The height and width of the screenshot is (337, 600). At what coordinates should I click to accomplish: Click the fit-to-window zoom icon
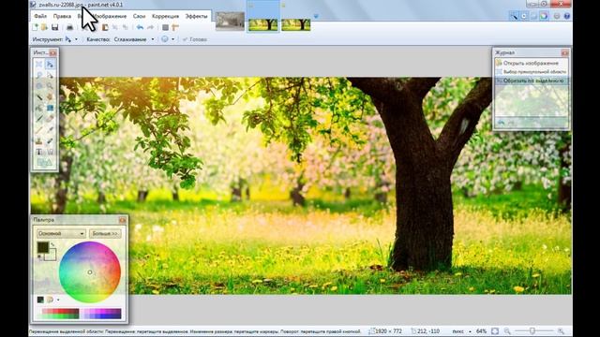pos(495,331)
